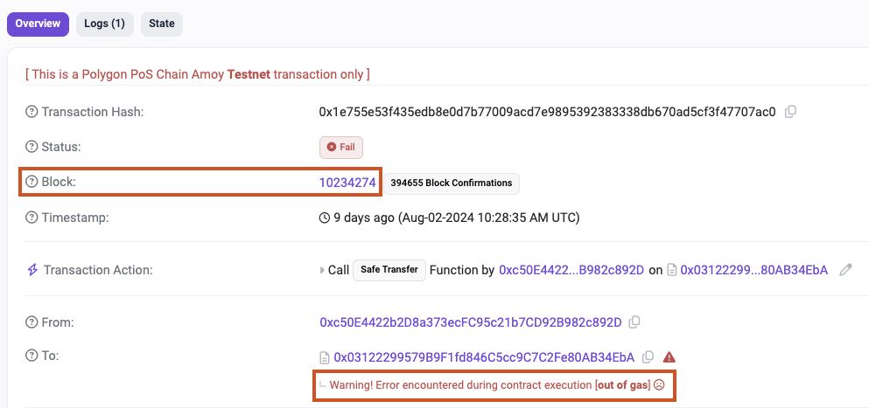Copy the To contract address icon
The width and height of the screenshot is (869, 408).
click(648, 356)
